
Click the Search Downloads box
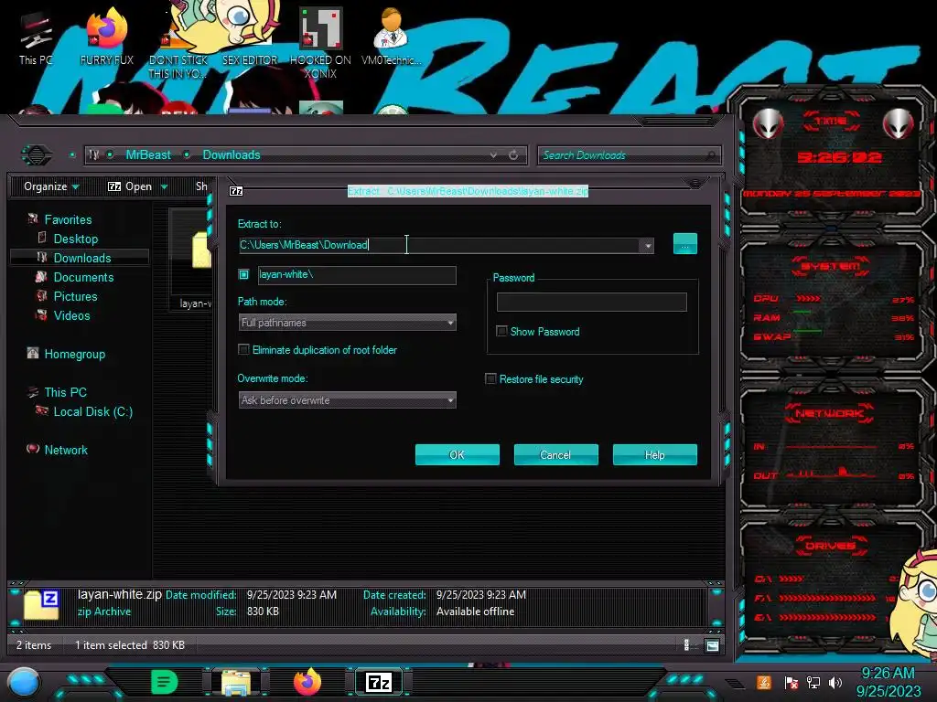(x=630, y=155)
